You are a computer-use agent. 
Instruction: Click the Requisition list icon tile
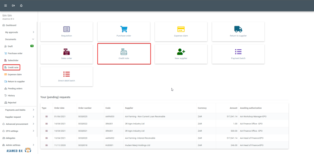[67, 31]
